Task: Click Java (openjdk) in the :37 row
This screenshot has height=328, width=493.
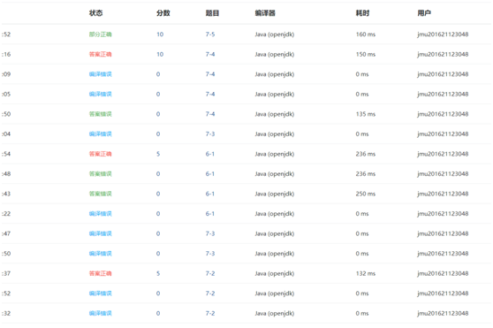Action: point(275,273)
